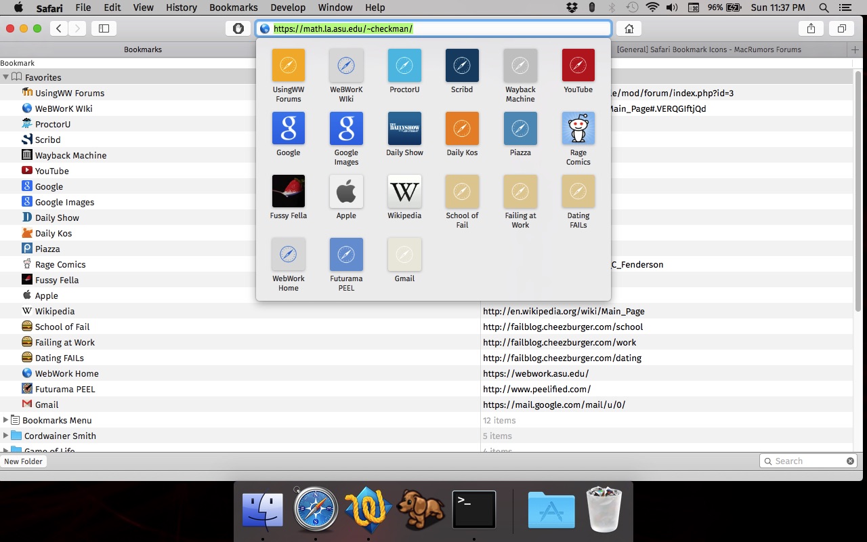Open the History menu

click(181, 7)
